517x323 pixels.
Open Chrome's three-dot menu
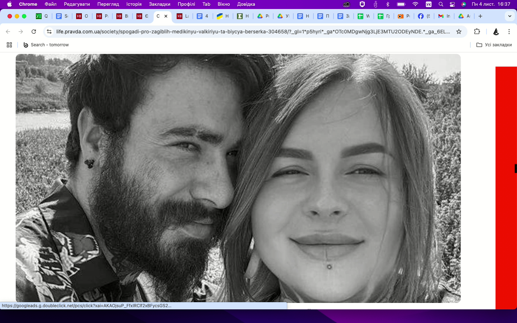509,32
